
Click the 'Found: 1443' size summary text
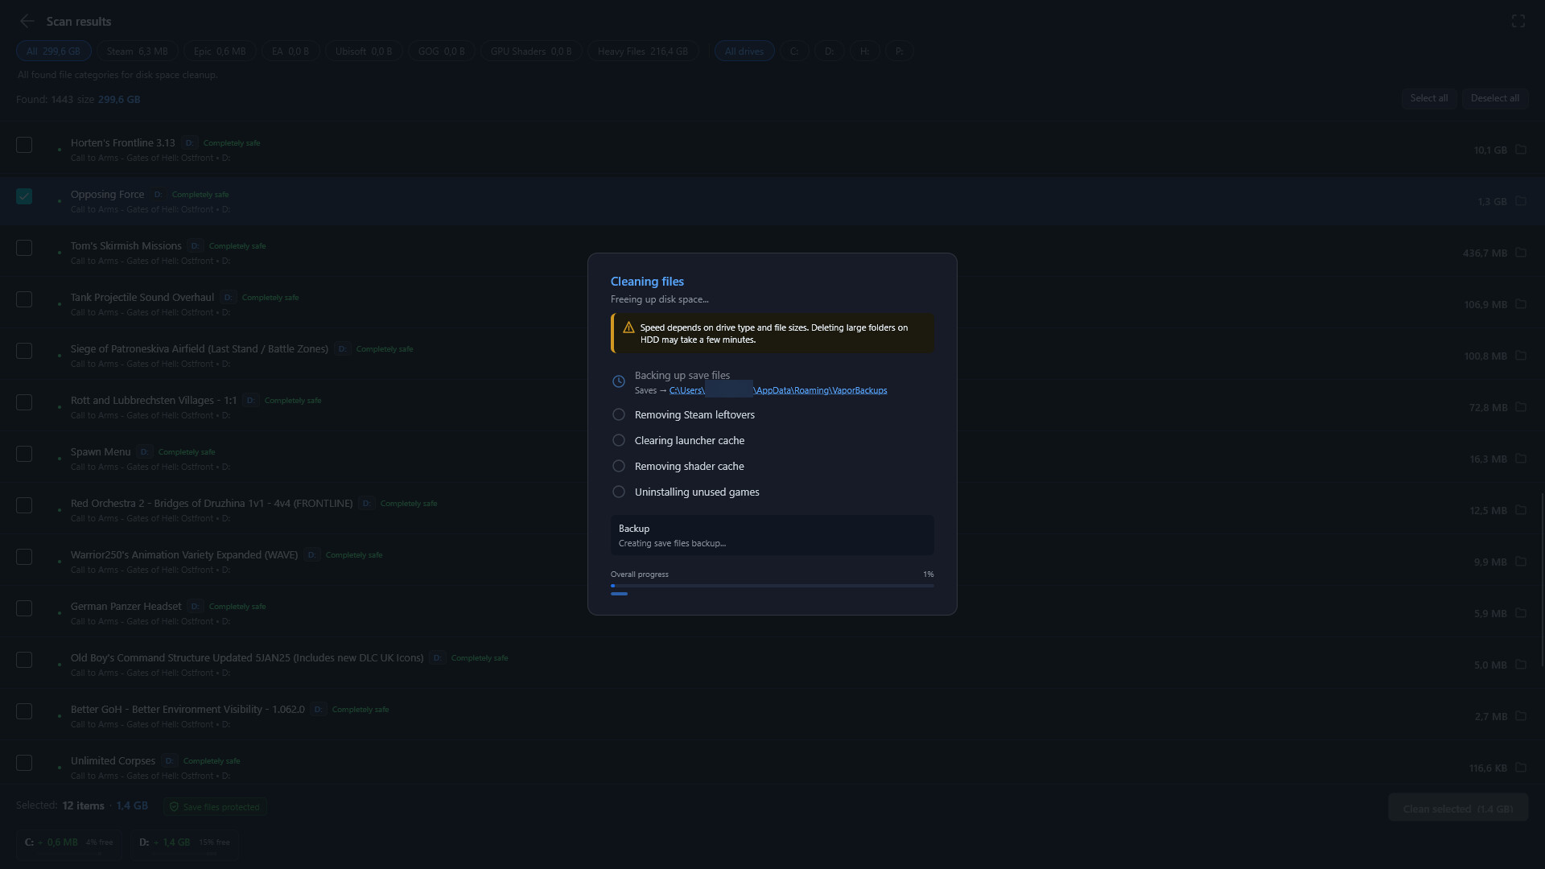[78, 99]
